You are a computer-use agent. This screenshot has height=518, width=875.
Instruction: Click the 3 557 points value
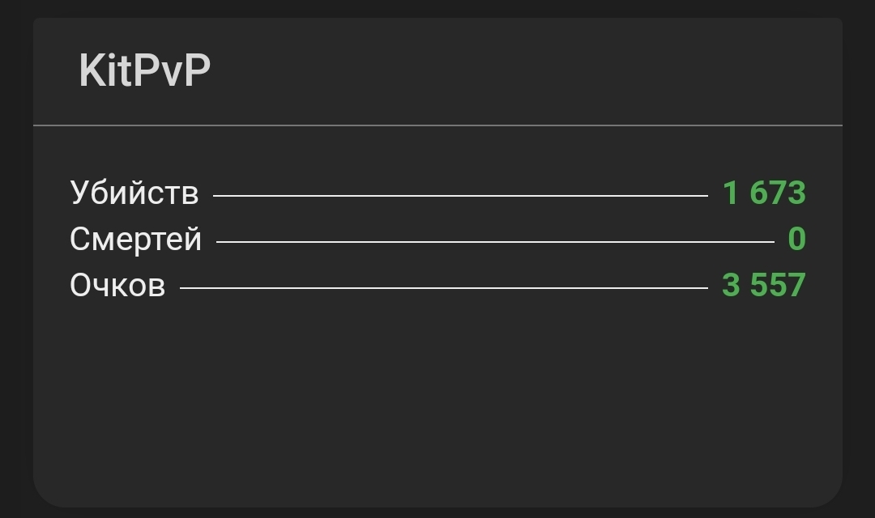(763, 286)
